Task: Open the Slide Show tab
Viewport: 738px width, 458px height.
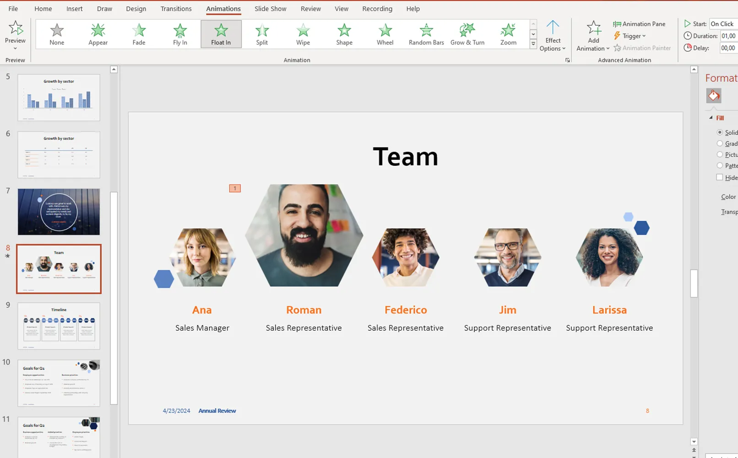Action: point(270,9)
